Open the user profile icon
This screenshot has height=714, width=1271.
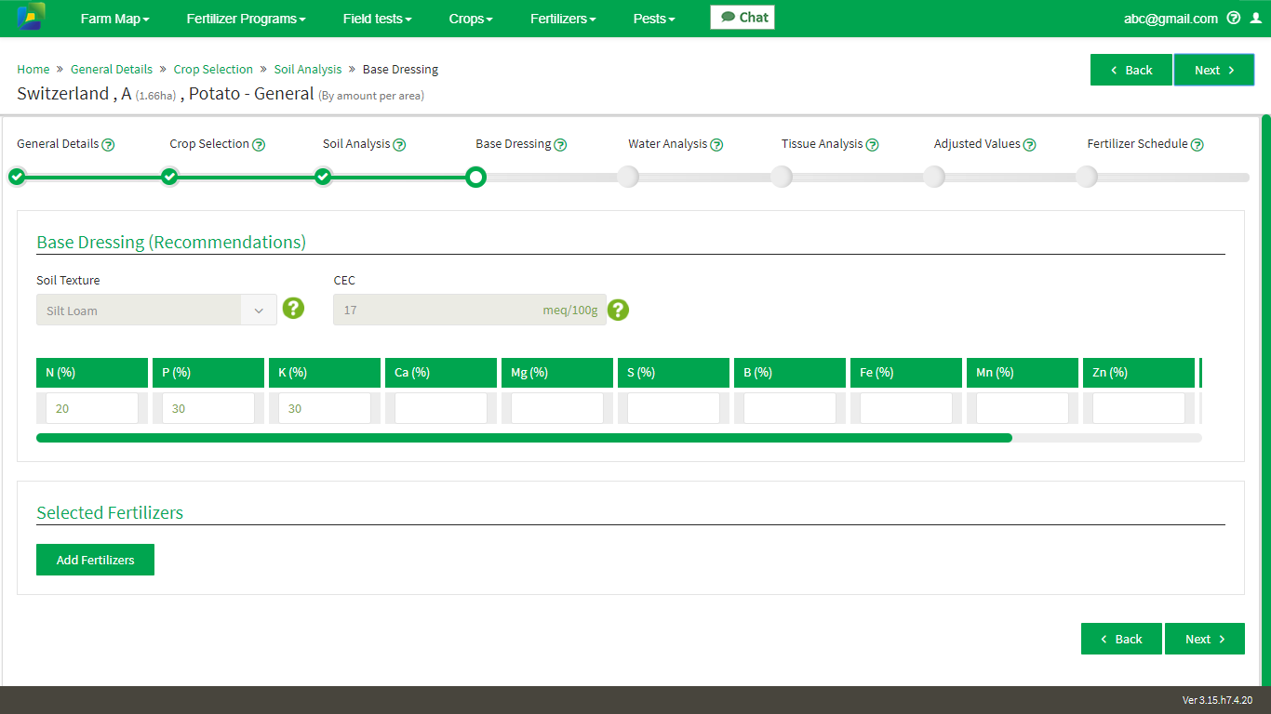coord(1256,18)
